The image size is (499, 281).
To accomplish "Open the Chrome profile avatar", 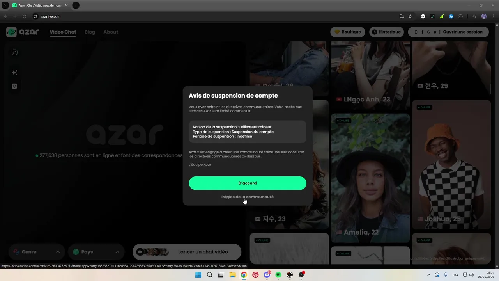I will 484,16.
